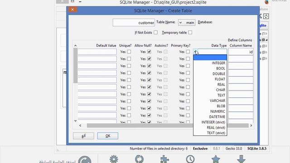This screenshot has width=290, height=163.
Task: Open the downloads arrow icon
Action: [241, 159]
